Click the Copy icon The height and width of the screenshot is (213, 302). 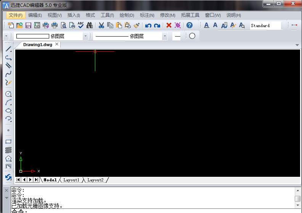[110, 25]
